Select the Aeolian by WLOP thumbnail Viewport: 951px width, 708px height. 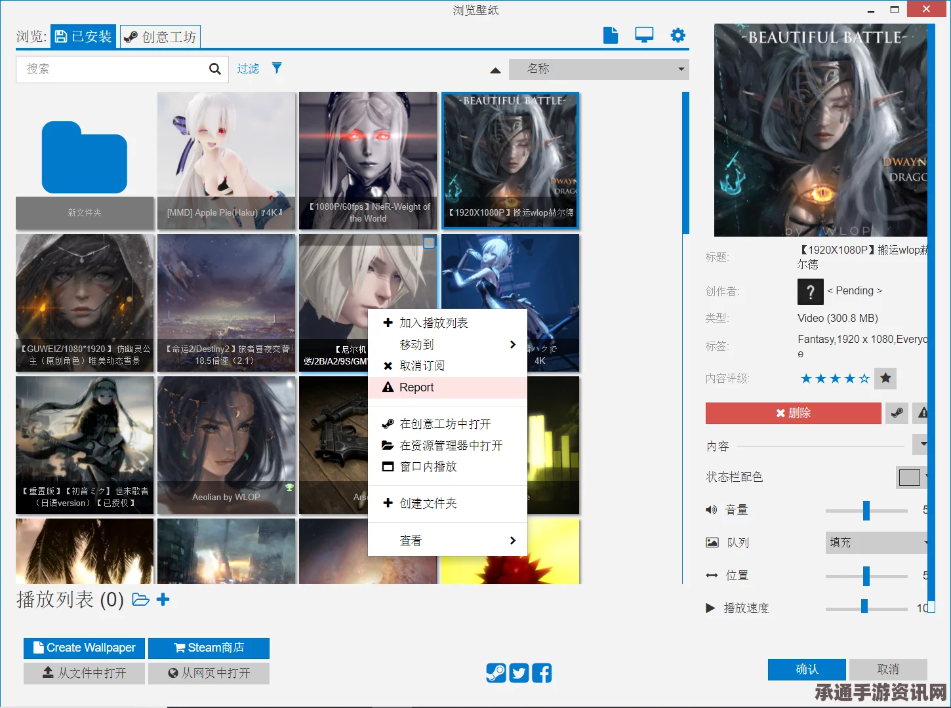(226, 445)
